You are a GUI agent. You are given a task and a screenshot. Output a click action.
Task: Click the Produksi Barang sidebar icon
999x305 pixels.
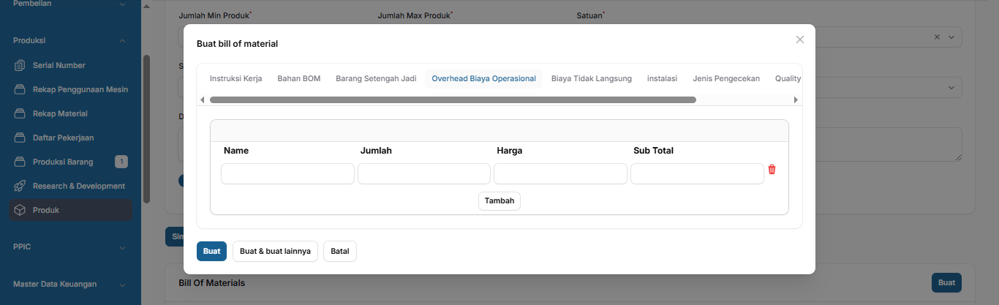20,162
